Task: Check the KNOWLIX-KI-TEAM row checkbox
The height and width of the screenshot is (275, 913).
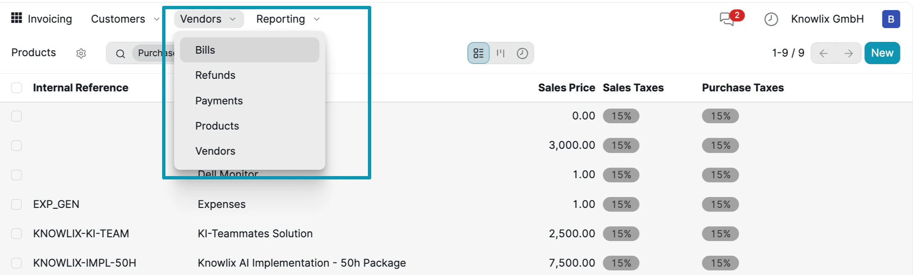Action: [x=16, y=233]
